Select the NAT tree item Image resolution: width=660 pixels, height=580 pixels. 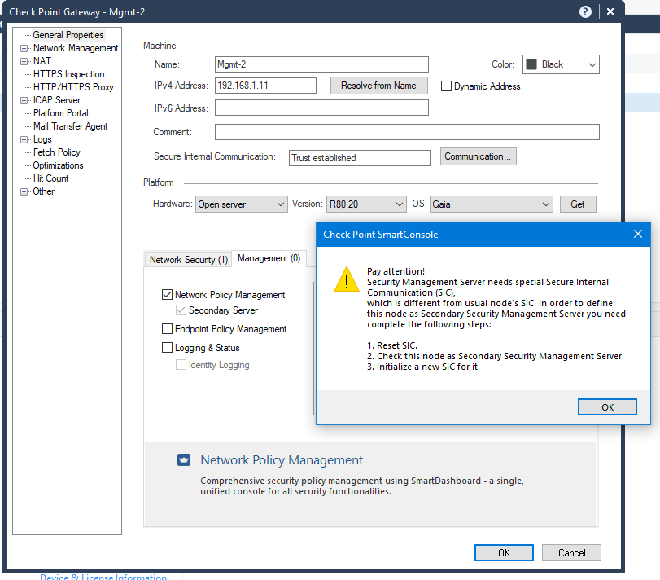click(42, 61)
